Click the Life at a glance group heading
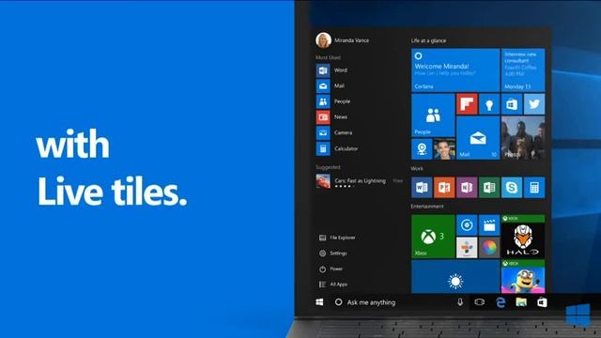Image resolution: width=601 pixels, height=338 pixels. tap(428, 40)
